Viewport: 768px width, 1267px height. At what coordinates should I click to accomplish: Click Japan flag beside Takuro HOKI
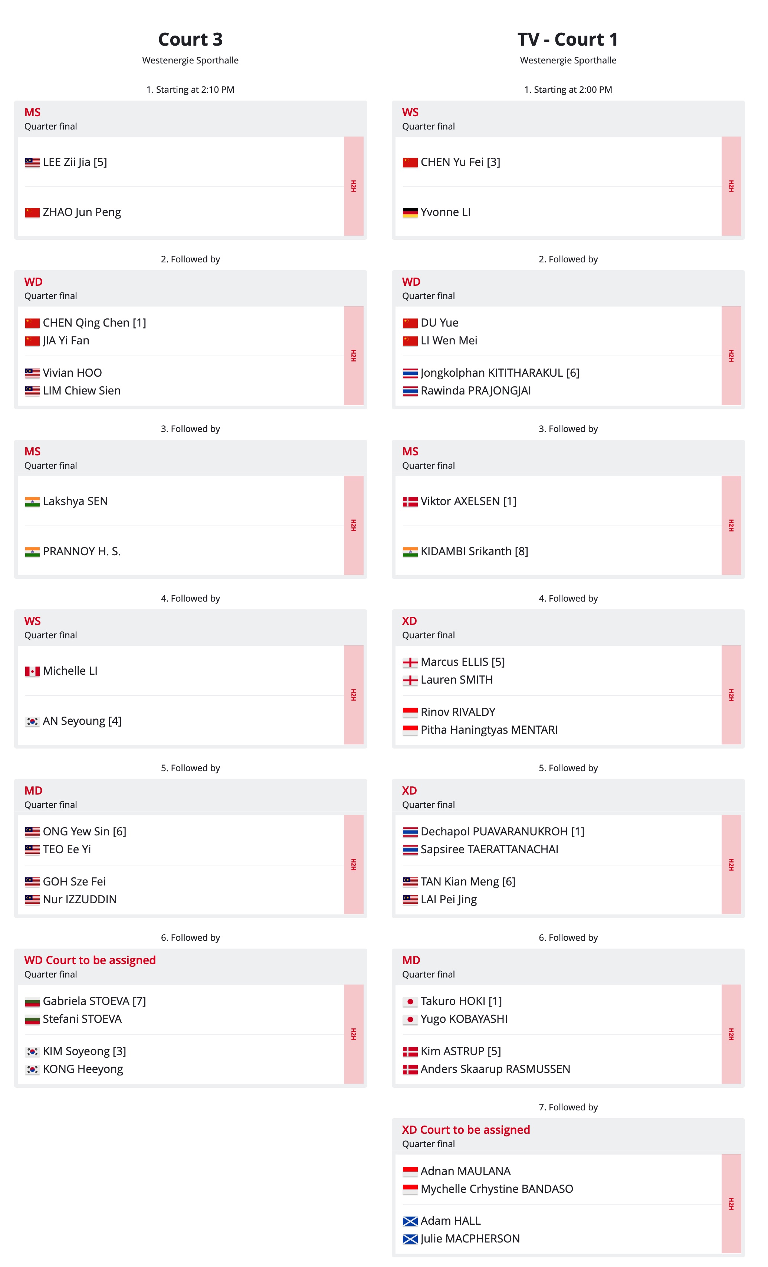point(410,1002)
